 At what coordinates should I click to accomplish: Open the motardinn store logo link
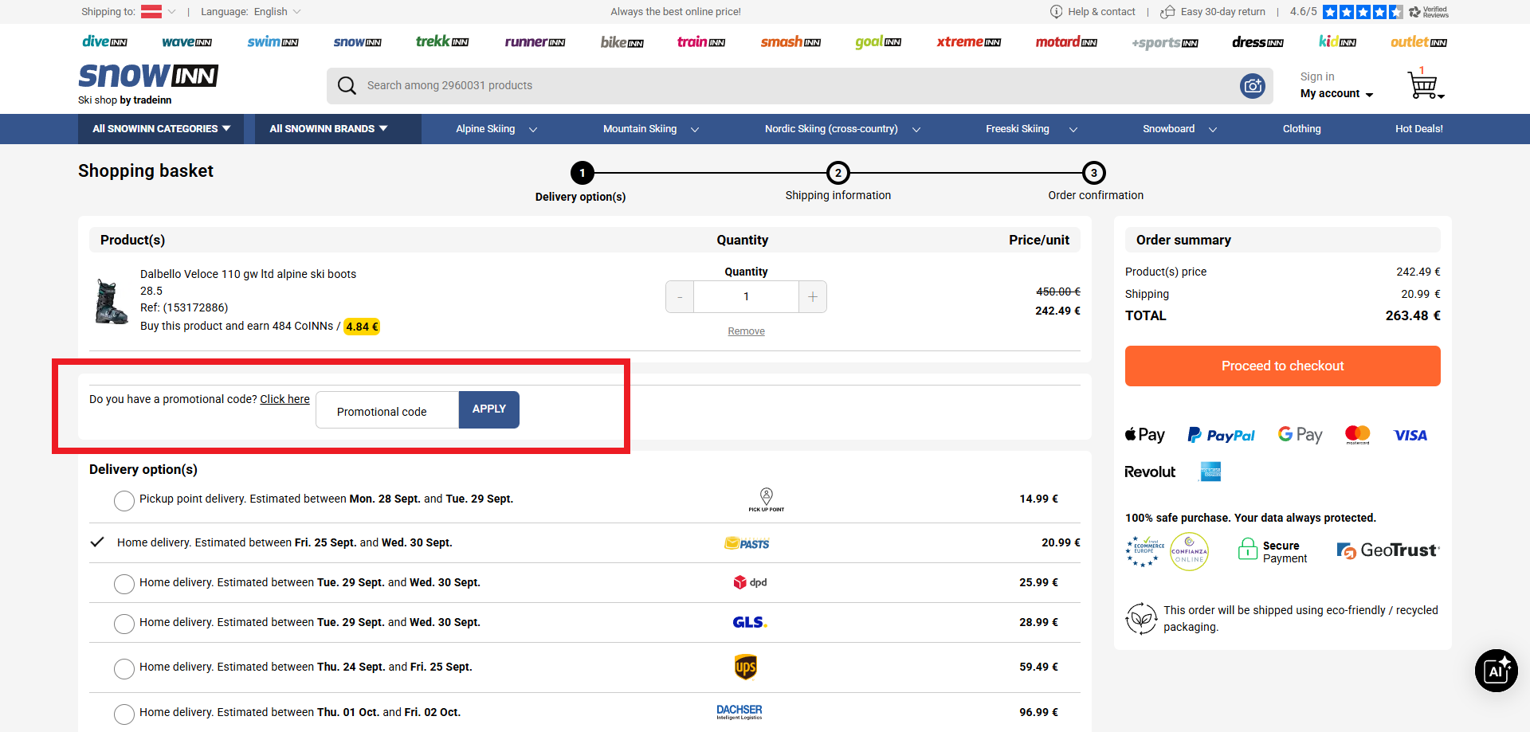coord(1066,41)
